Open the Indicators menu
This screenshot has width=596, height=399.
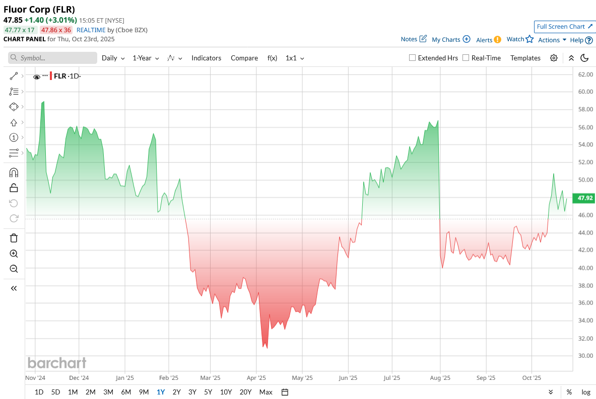[207, 58]
